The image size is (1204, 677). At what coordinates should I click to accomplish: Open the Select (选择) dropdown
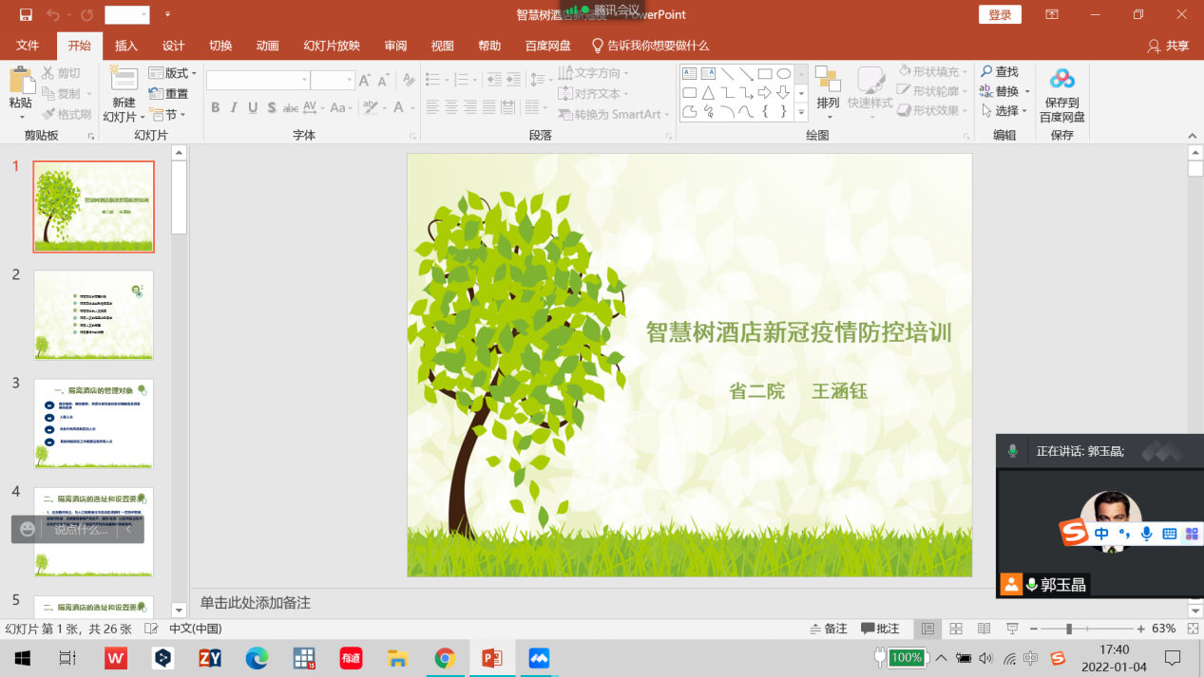click(1004, 111)
